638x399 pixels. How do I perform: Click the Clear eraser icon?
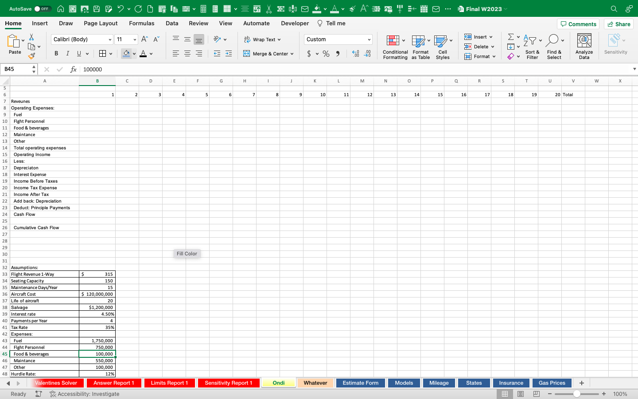point(511,56)
